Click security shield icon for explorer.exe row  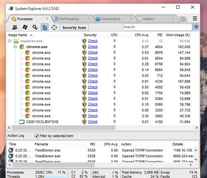84,41
